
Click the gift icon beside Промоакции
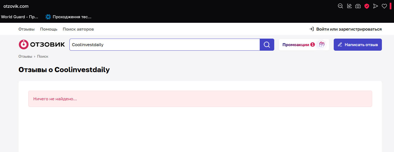(322, 45)
